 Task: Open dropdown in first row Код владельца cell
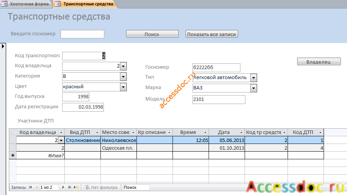pyautogui.click(x=61, y=140)
